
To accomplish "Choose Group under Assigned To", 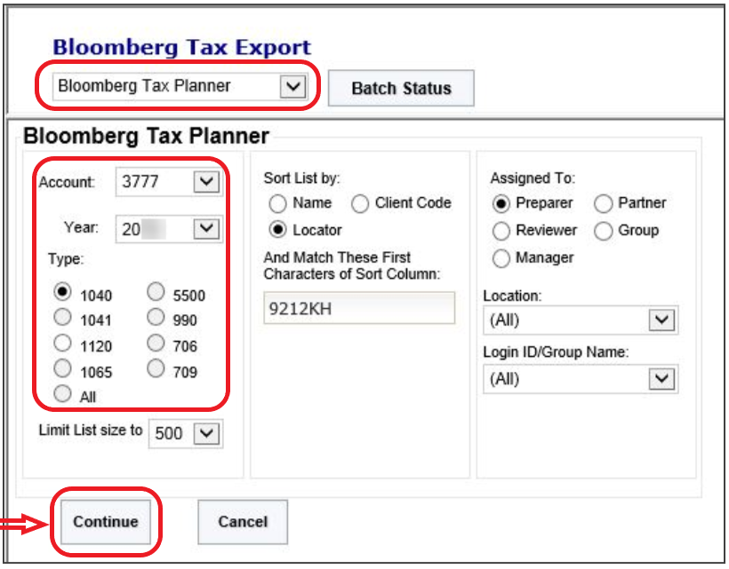I will [603, 231].
